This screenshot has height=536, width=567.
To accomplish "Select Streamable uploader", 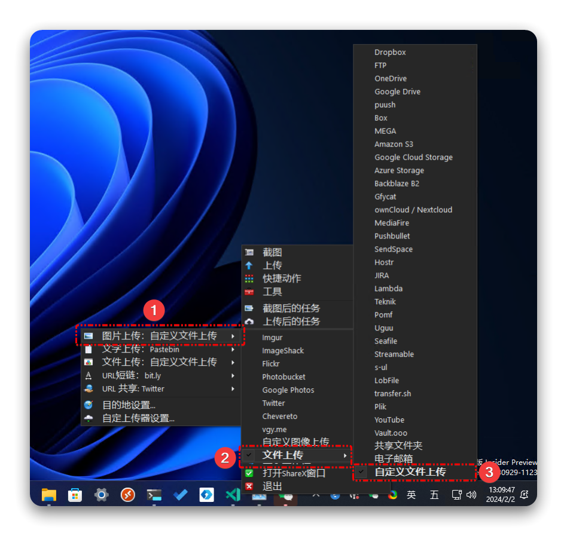I will [394, 354].
